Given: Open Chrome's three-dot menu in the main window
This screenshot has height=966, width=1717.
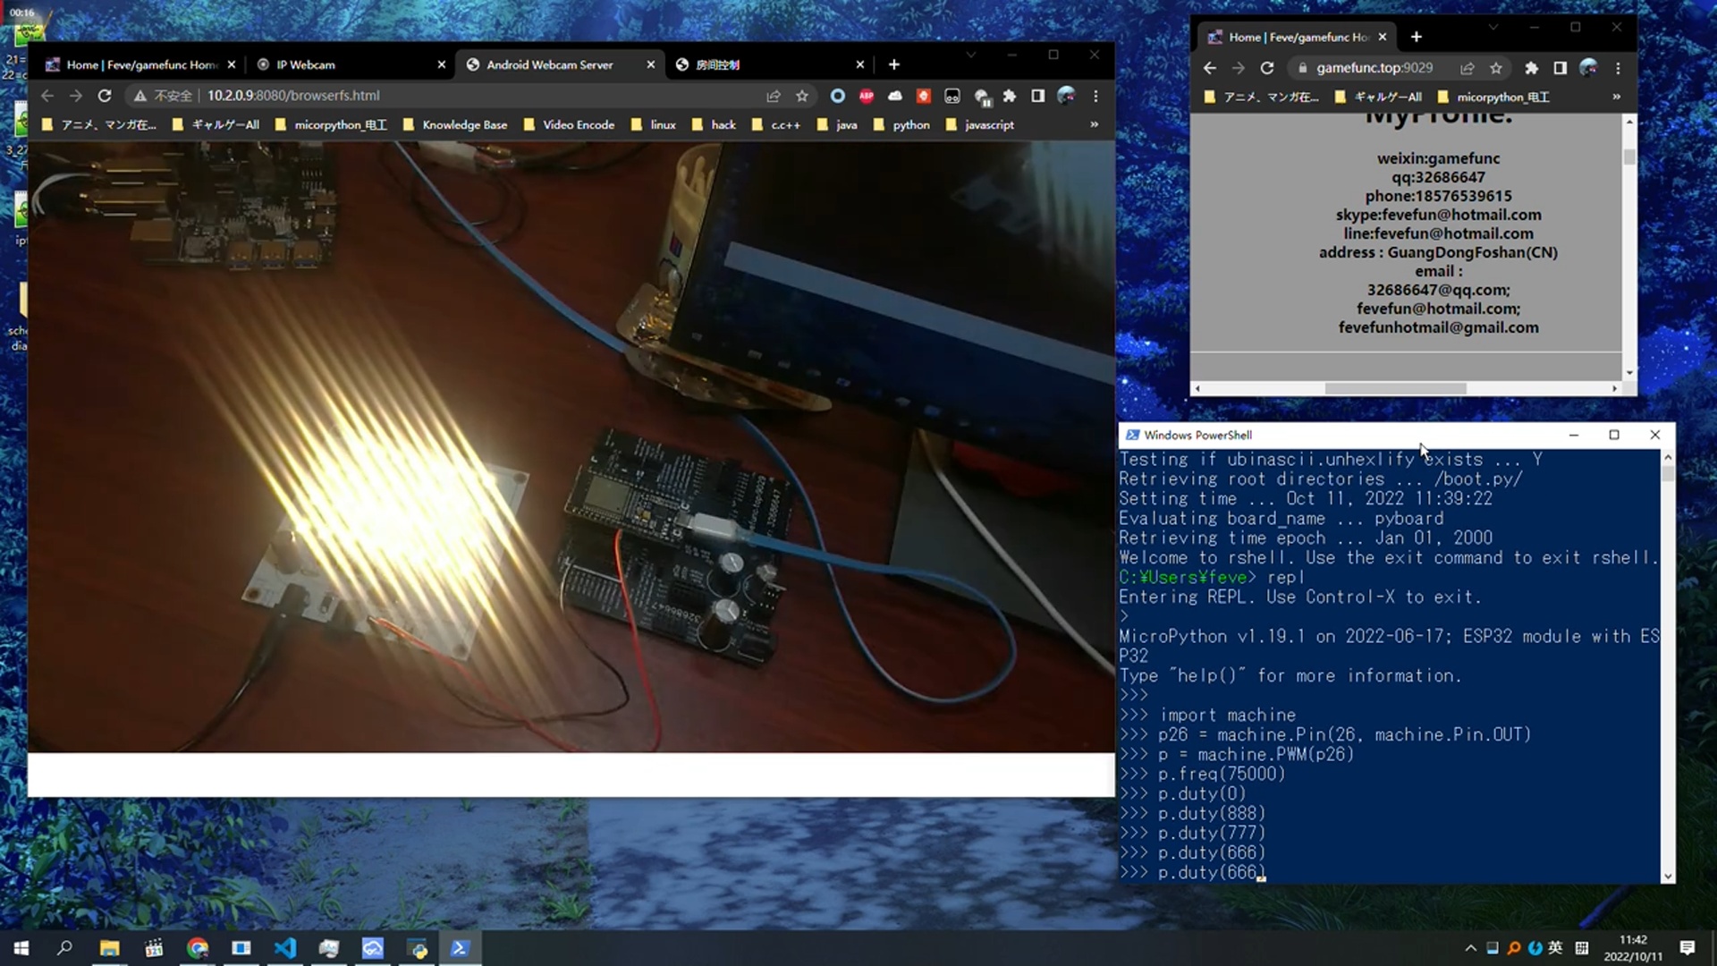Looking at the screenshot, I should pyautogui.click(x=1095, y=96).
